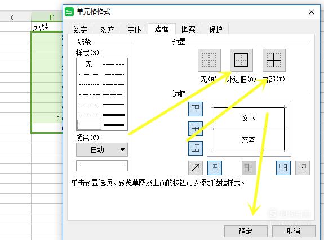Confirm with the 确定 button
The image size is (324, 240).
point(246,231)
